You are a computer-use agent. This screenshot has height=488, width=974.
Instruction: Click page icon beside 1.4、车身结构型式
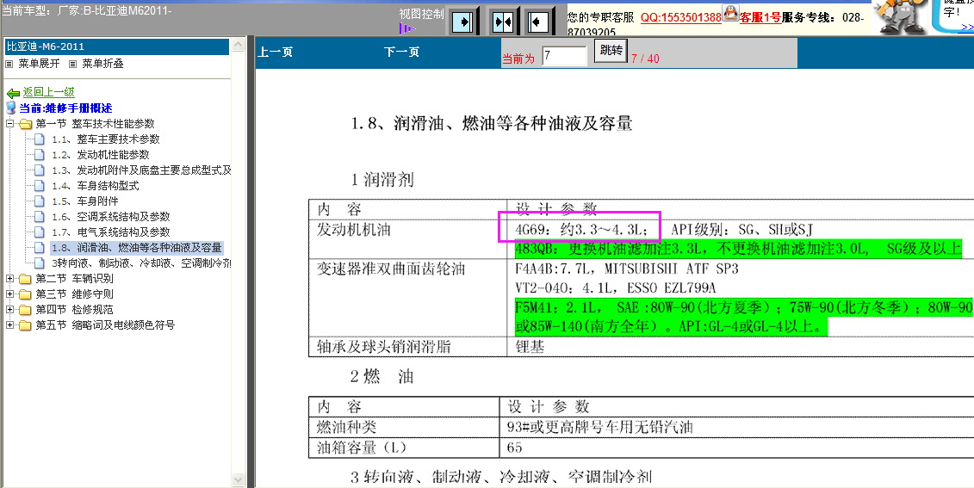click(39, 186)
